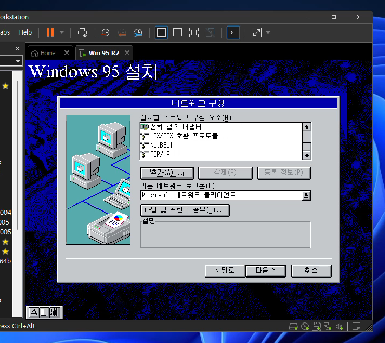
Task: Click the stretch guest display icon
Action: click(x=257, y=32)
